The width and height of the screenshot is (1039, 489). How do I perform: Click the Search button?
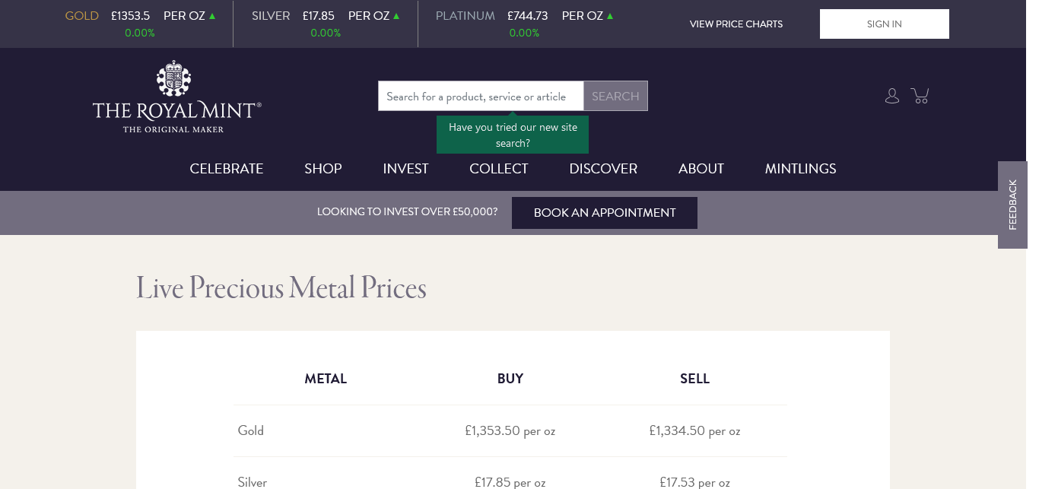tap(615, 97)
